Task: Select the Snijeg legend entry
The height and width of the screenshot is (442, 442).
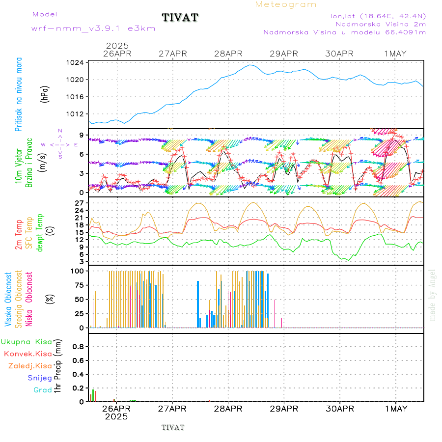Action: pyautogui.click(x=40, y=378)
